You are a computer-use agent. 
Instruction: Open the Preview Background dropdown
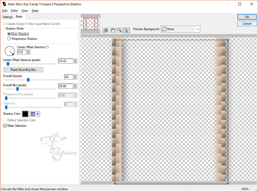click(x=180, y=29)
